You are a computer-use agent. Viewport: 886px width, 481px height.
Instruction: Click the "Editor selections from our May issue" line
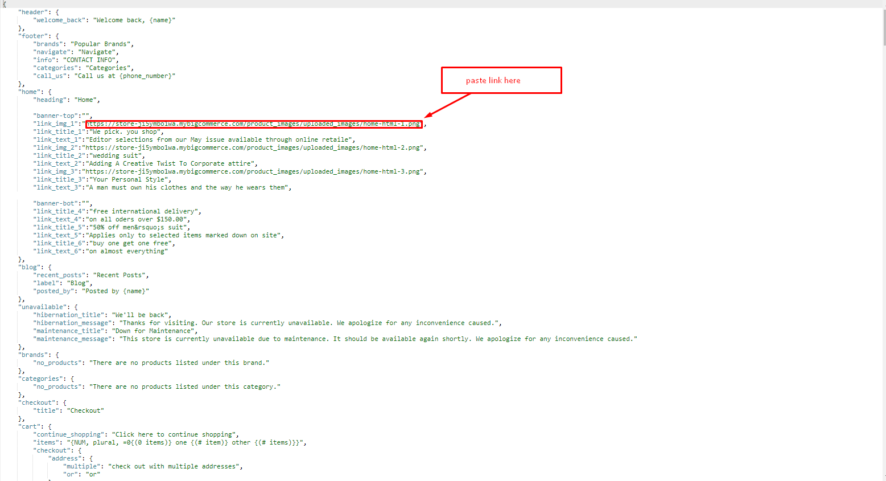194,139
